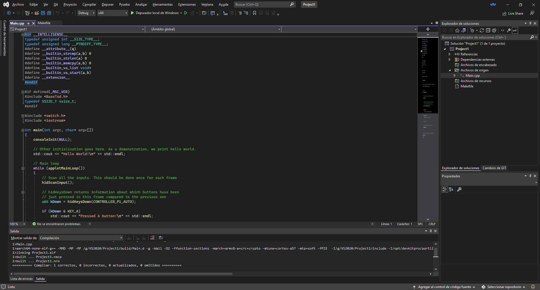Clear all output with the red-X list icon
540x290 pixels.
point(152,238)
